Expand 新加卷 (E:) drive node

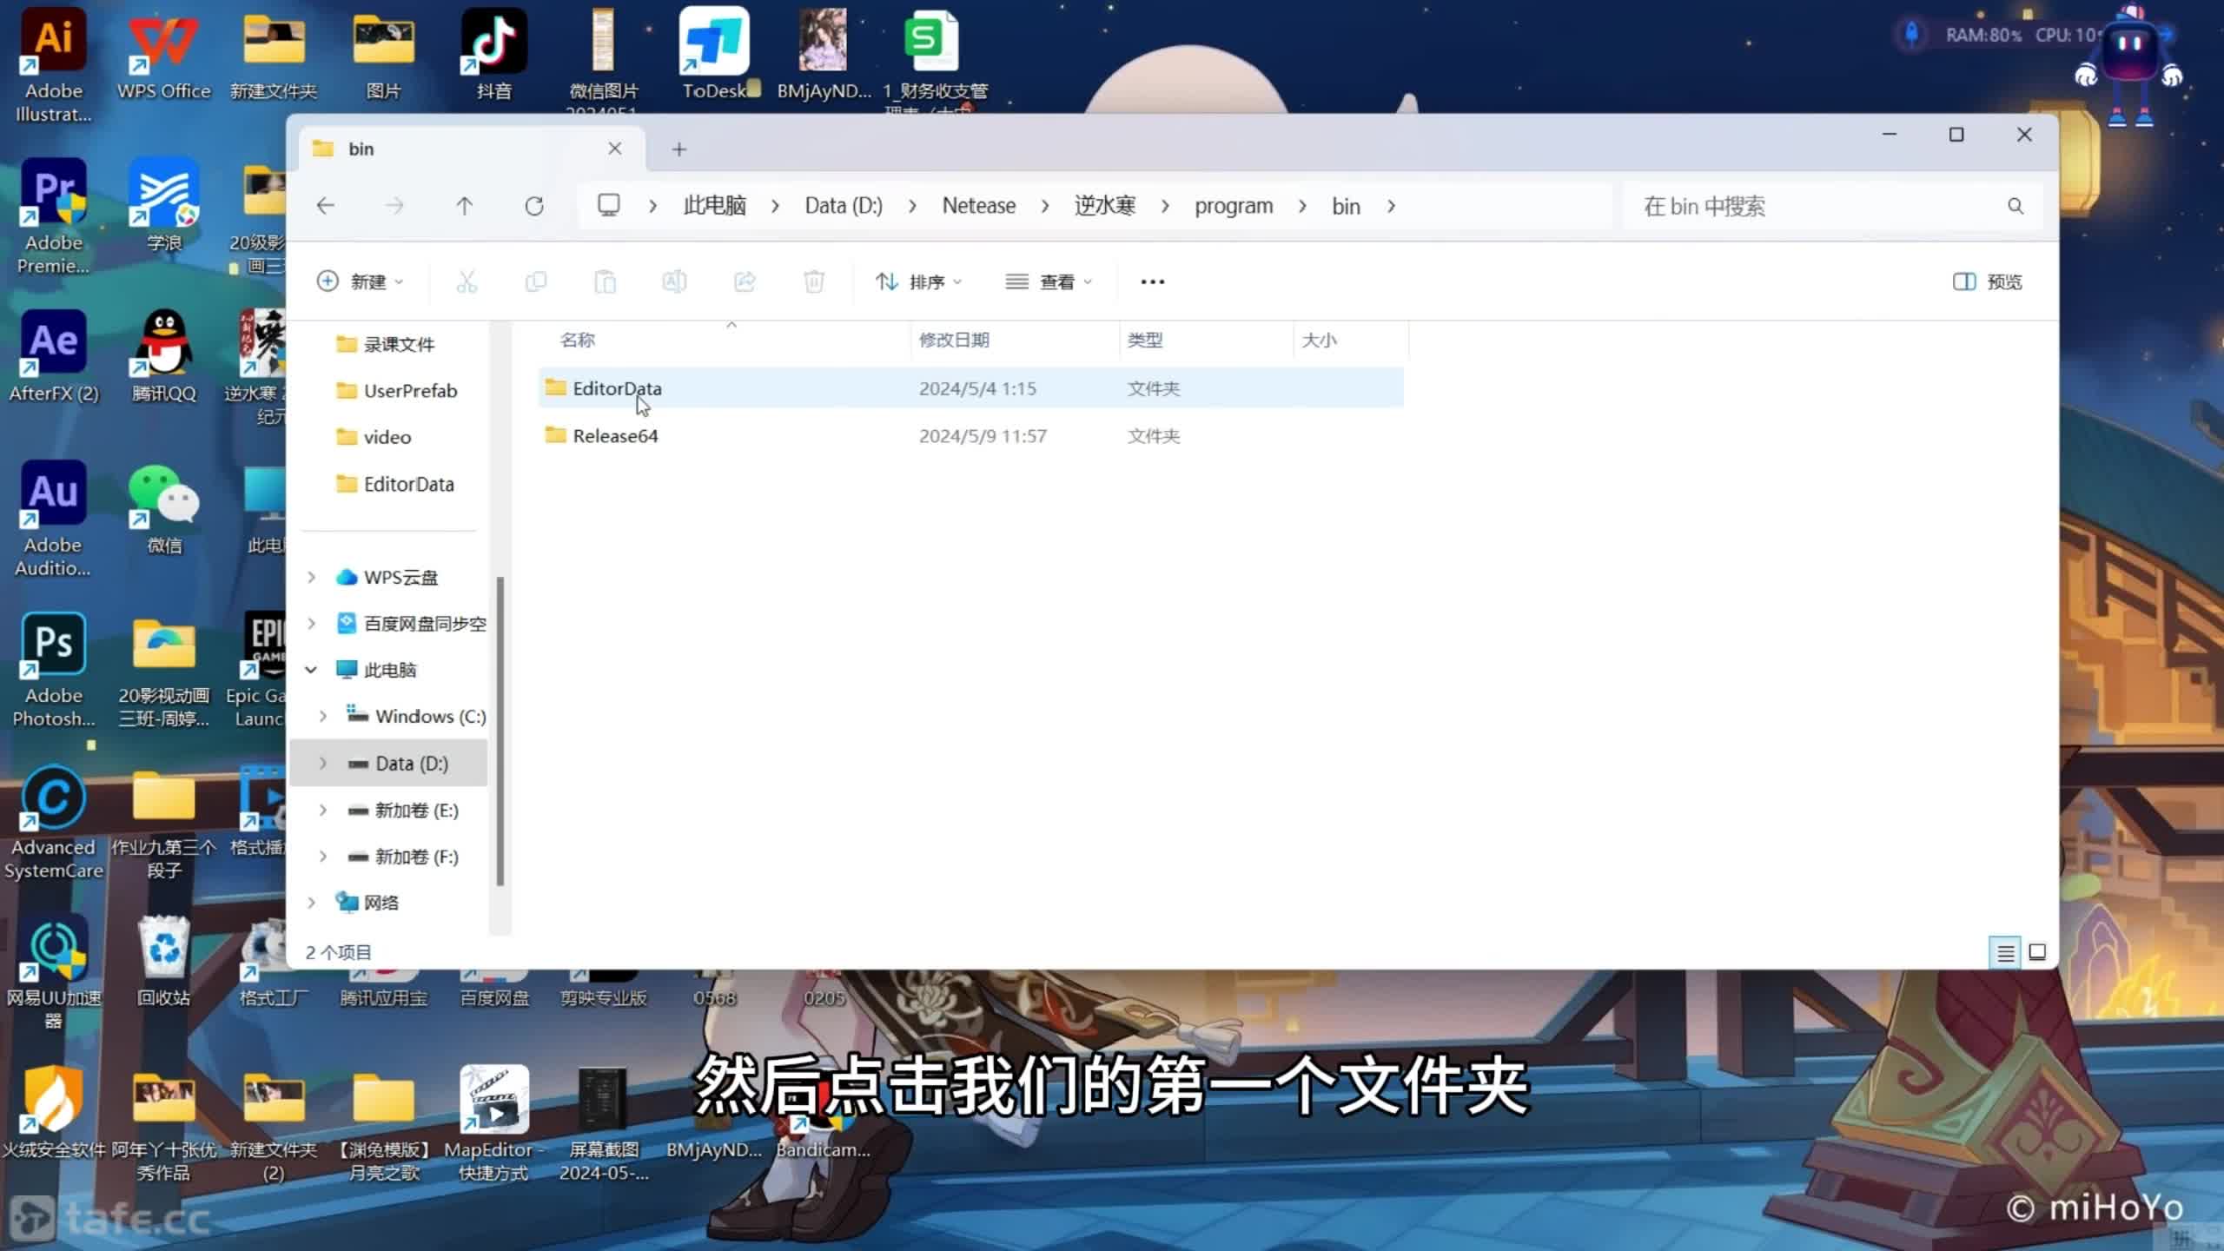[x=323, y=810]
